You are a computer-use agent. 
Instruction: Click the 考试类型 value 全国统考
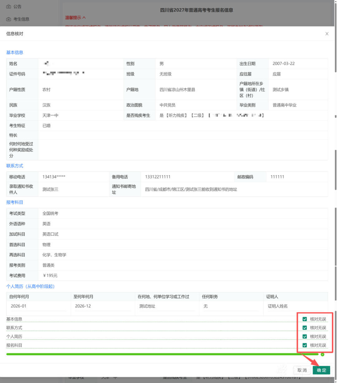(x=50, y=214)
